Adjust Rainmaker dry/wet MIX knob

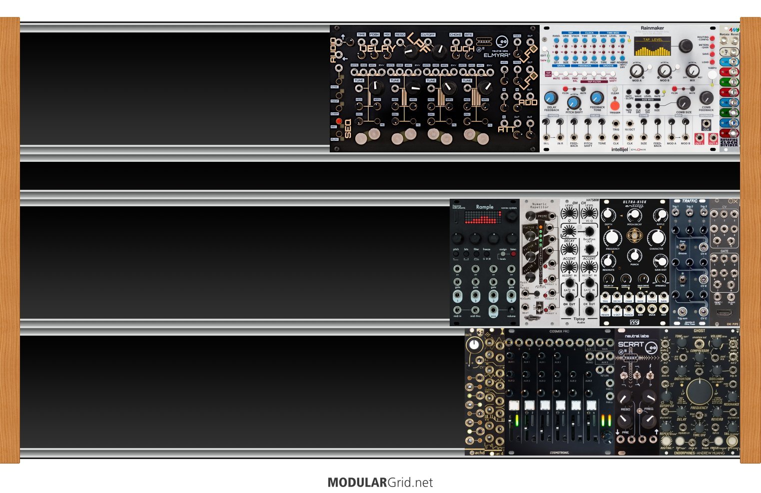tap(693, 70)
